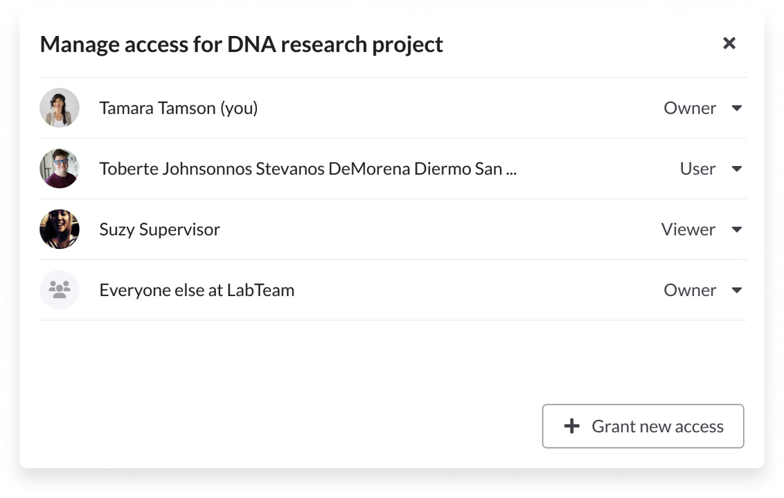Expand the Owner dropdown arrow for Everyone else at LabTeam

point(736,290)
